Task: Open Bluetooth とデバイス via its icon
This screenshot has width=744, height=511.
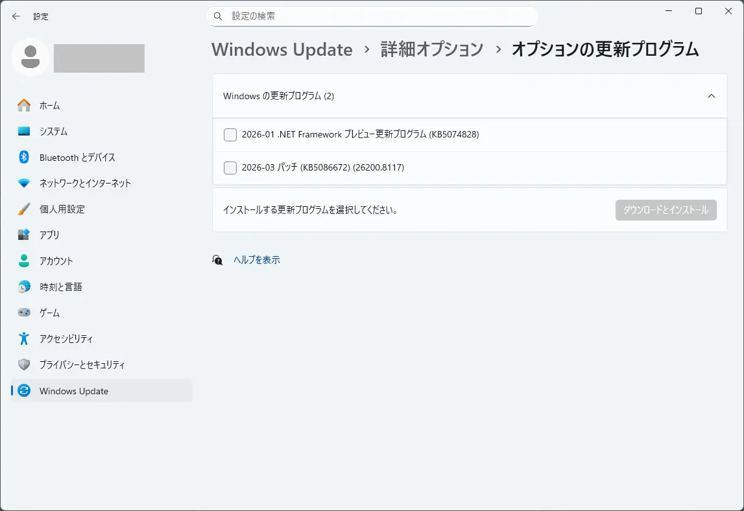Action: tap(24, 157)
